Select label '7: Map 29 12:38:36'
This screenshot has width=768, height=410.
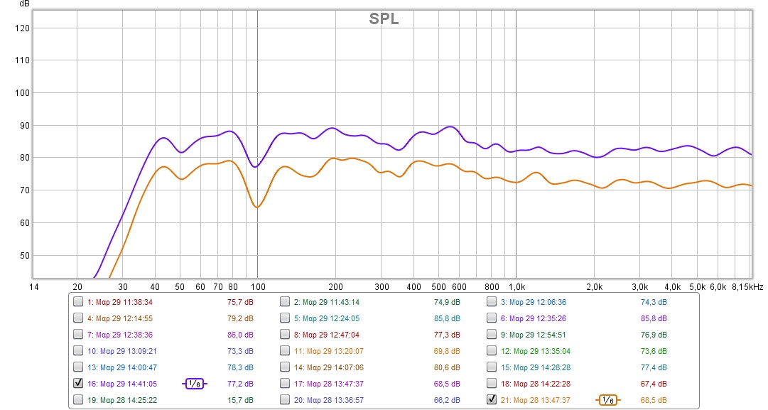120,335
